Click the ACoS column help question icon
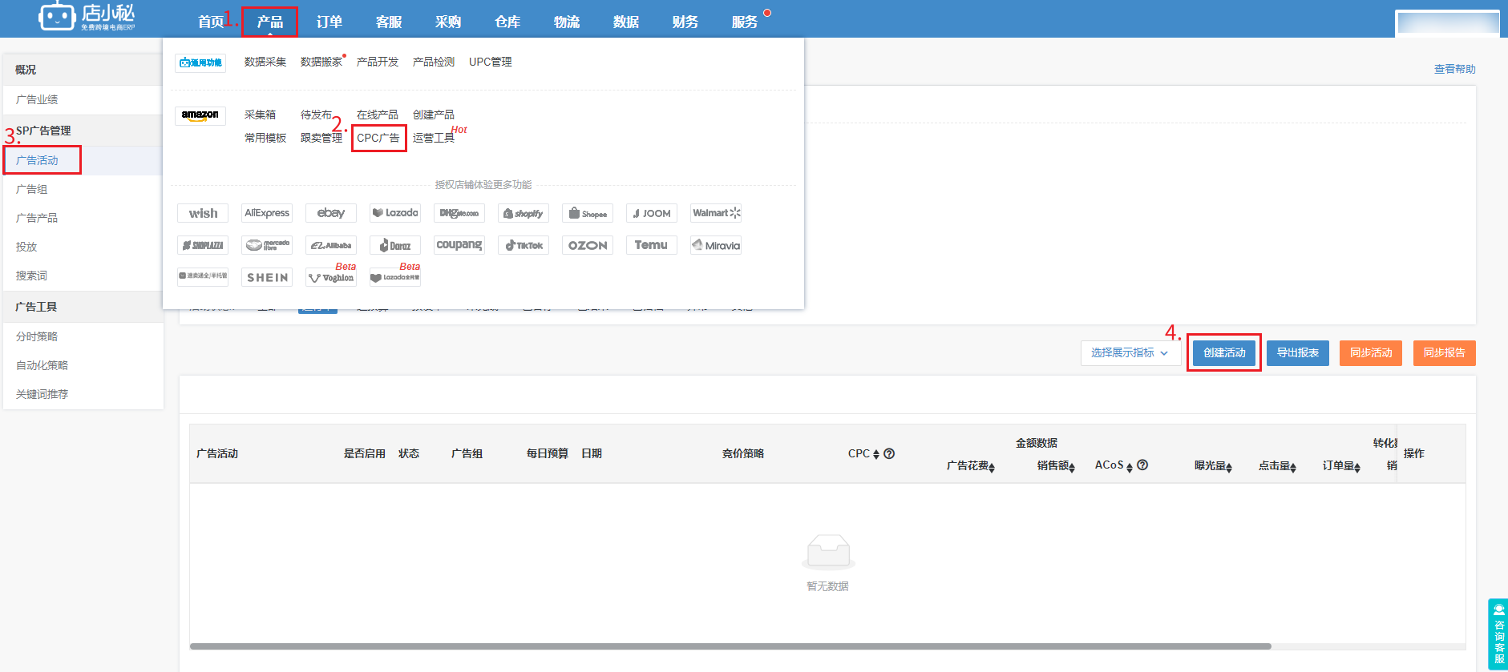 point(1142,465)
